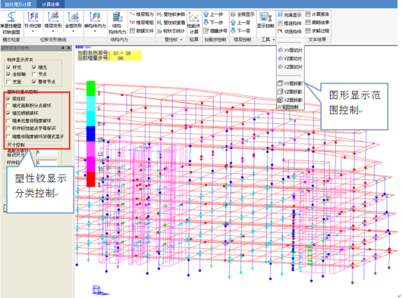Enable 杆件铰性能点字母标识 checkbox
This screenshot has height=298, width=402.
pyautogui.click(x=8, y=129)
